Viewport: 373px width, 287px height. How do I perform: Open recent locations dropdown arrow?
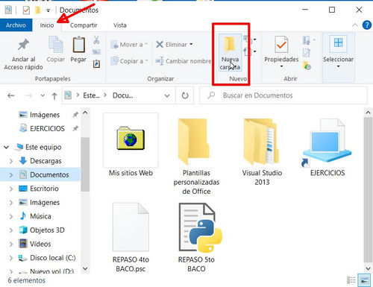[x=43, y=95]
